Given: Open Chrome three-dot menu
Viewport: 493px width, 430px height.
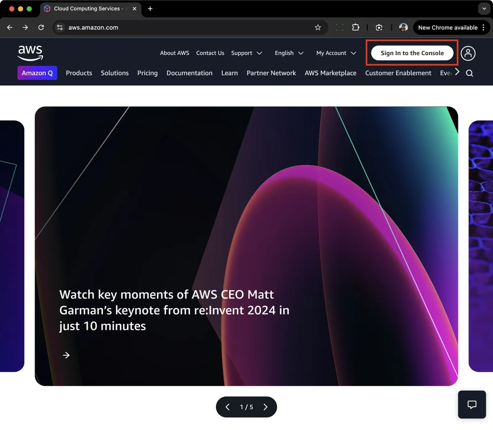Looking at the screenshot, I should click(483, 27).
